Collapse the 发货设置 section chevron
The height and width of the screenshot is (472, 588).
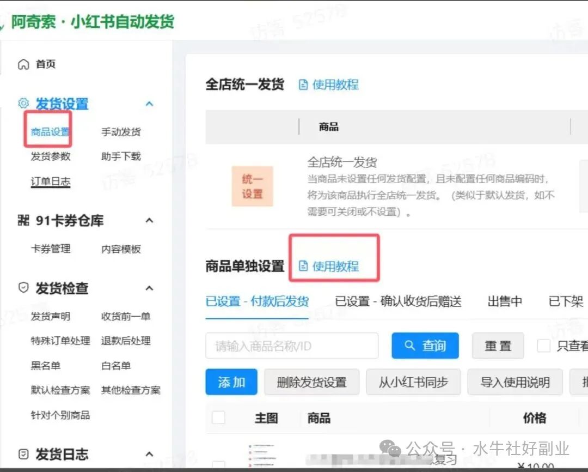coord(149,104)
